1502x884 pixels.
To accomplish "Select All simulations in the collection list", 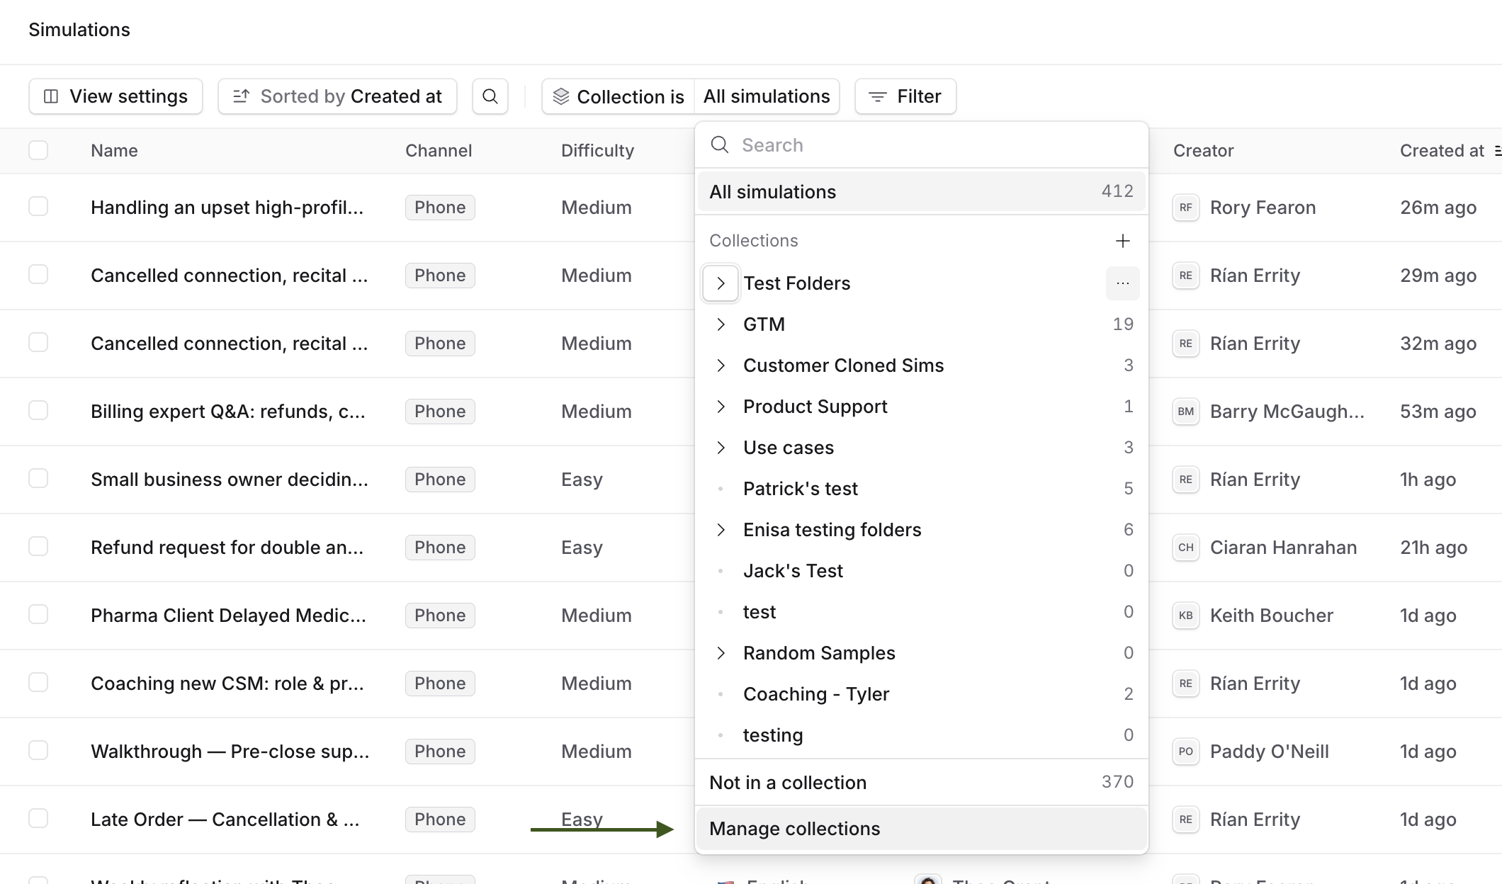I will (921, 192).
